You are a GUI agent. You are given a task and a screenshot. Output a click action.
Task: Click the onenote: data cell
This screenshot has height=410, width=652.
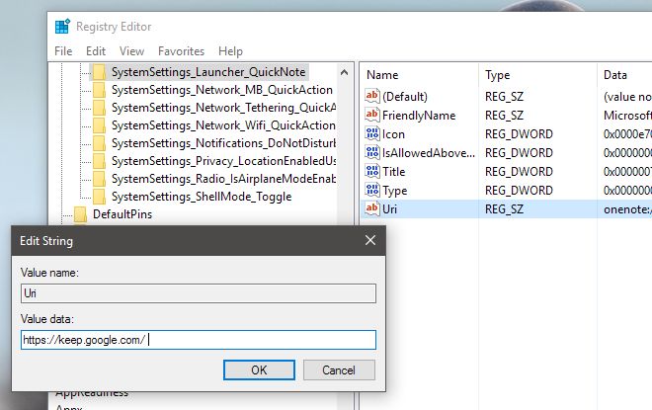(x=627, y=209)
